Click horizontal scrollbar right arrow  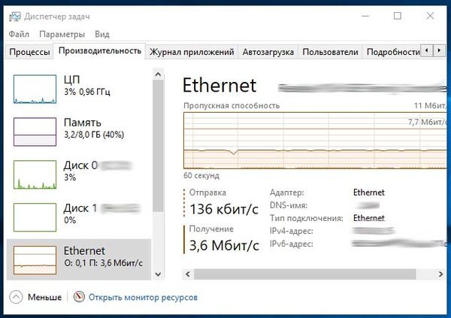click(x=440, y=274)
